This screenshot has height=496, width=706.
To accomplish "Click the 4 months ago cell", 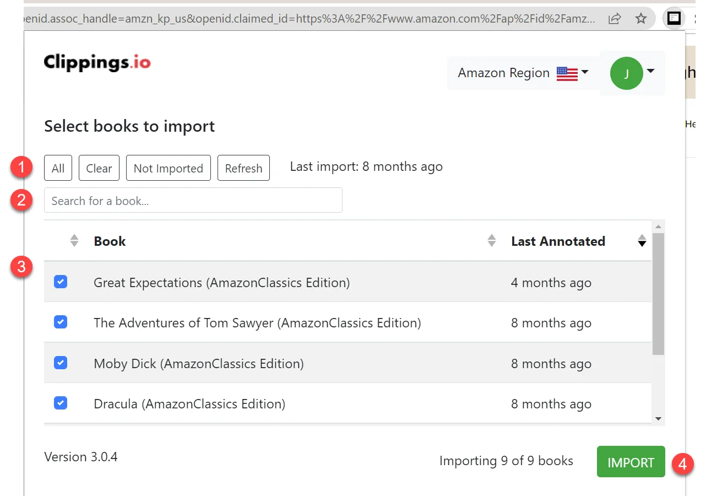I will pyautogui.click(x=551, y=283).
